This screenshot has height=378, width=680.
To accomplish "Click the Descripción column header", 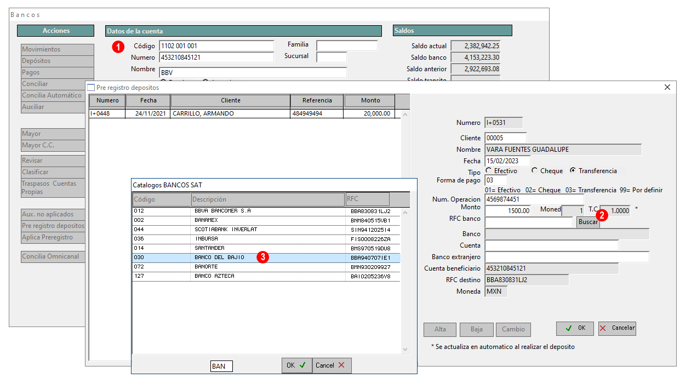I will click(267, 199).
